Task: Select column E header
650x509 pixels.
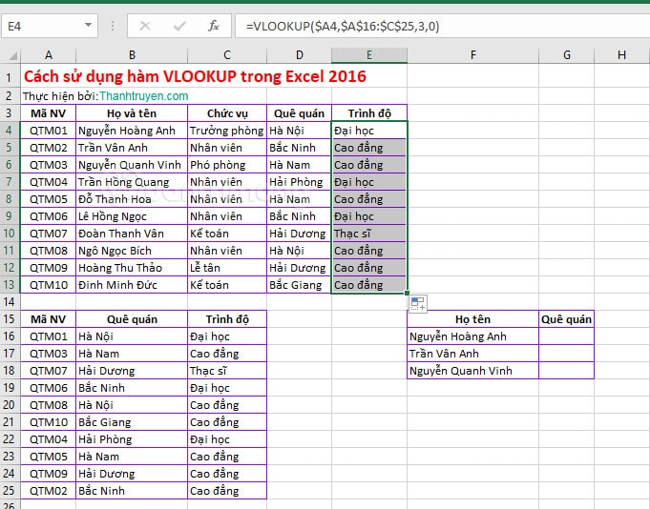Action: [x=369, y=55]
